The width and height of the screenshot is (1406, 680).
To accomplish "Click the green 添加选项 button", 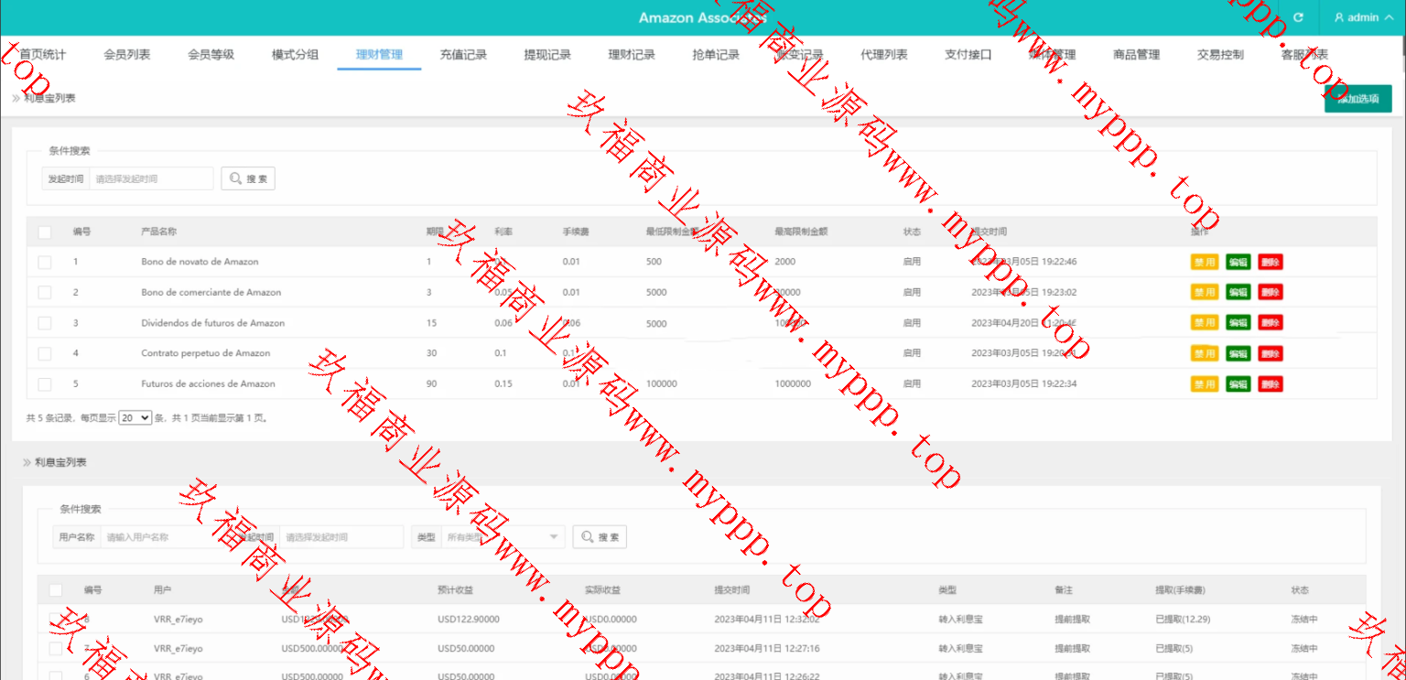I will [1357, 99].
